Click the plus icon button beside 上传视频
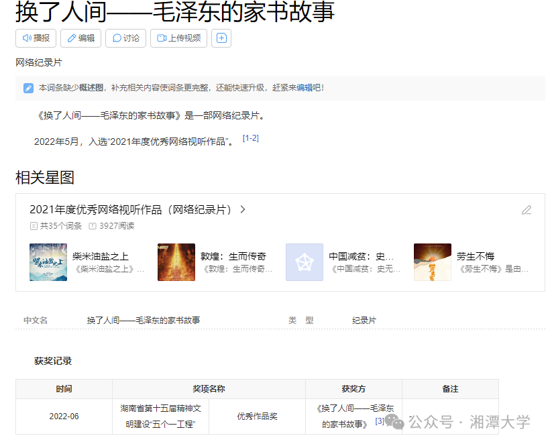The width and height of the screenshot is (548, 444). [x=221, y=38]
